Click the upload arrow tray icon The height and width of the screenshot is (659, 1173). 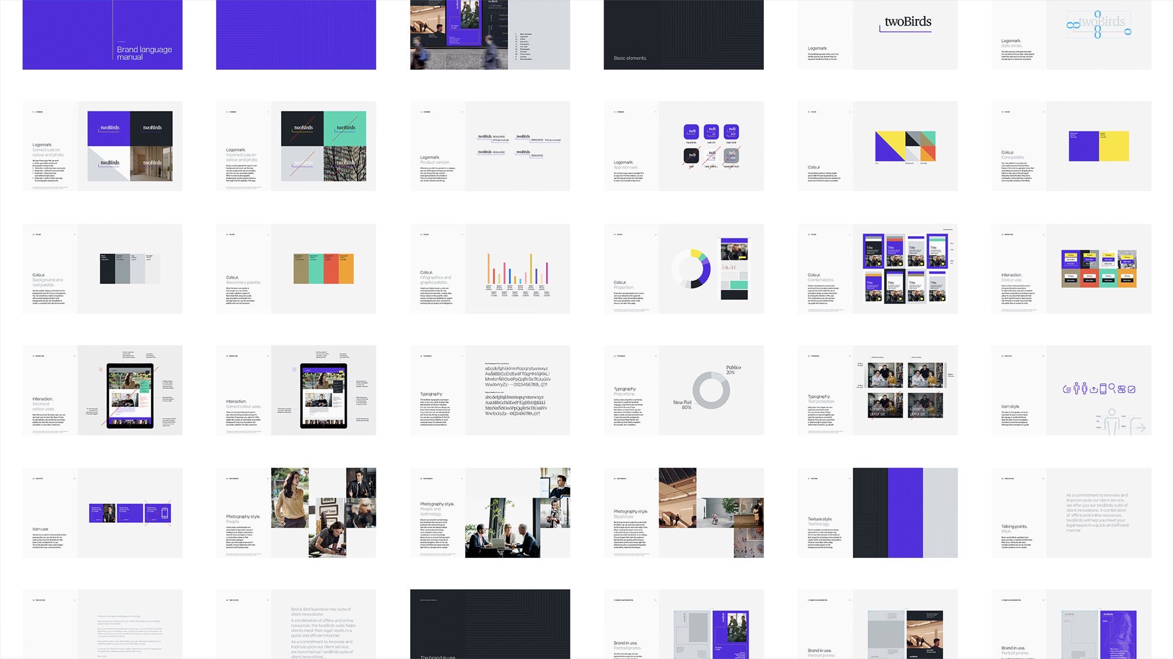[1094, 390]
